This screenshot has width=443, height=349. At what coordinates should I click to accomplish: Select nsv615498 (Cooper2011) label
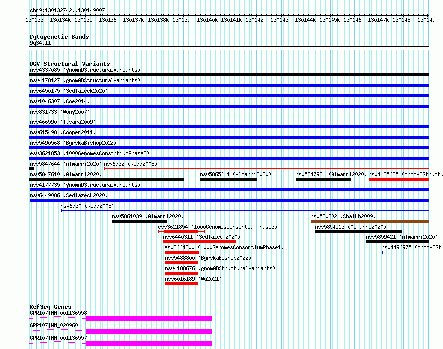tap(63, 132)
